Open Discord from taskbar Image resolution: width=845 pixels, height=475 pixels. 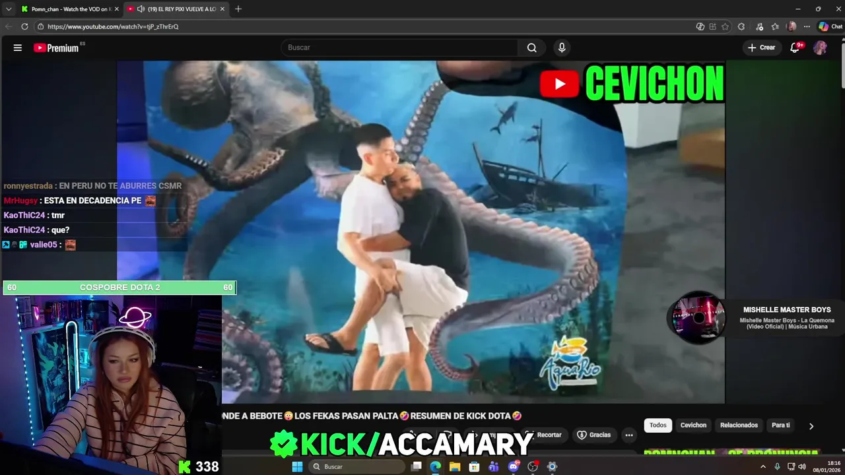tap(514, 466)
